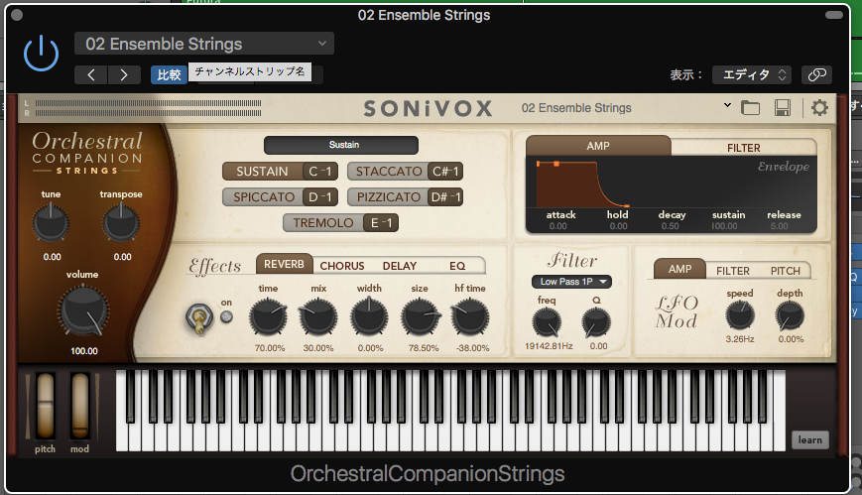
Task: Click the envelope hold value 0.00
Action: 618,226
